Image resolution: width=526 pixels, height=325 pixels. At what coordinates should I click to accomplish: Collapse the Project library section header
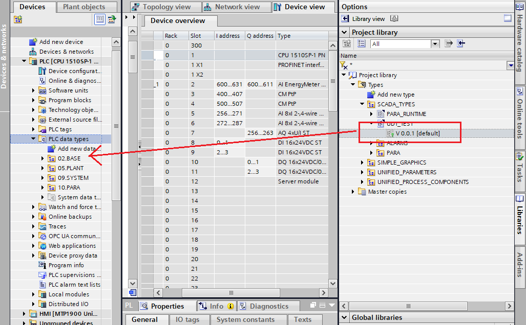tap(344, 33)
